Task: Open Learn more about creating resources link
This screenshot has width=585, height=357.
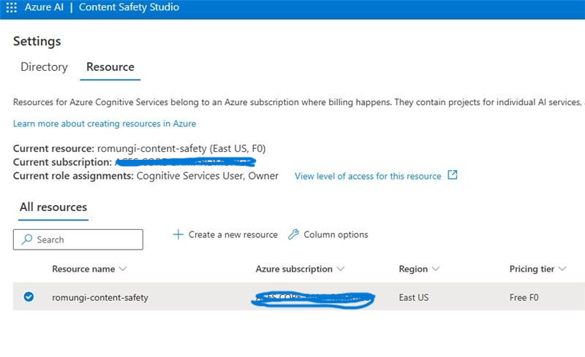Action: 105,123
